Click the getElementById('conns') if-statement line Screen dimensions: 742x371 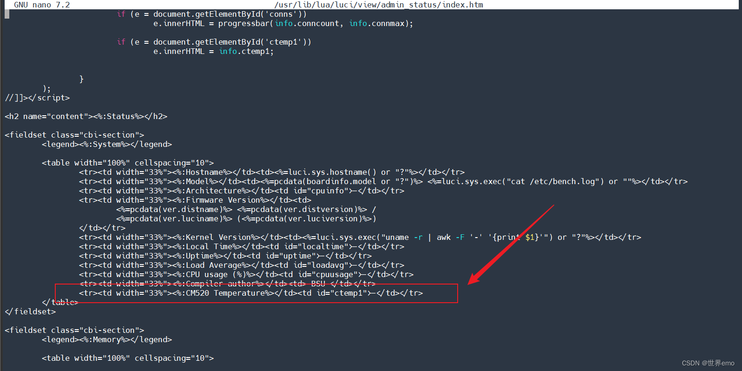coord(211,14)
